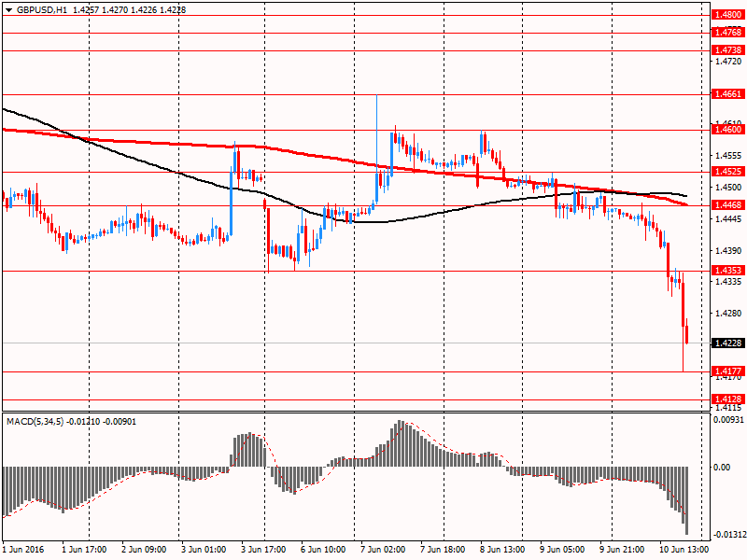The image size is (747, 560).
Task: Click the GBPUSD,H1 chart title text
Action: pos(42,10)
